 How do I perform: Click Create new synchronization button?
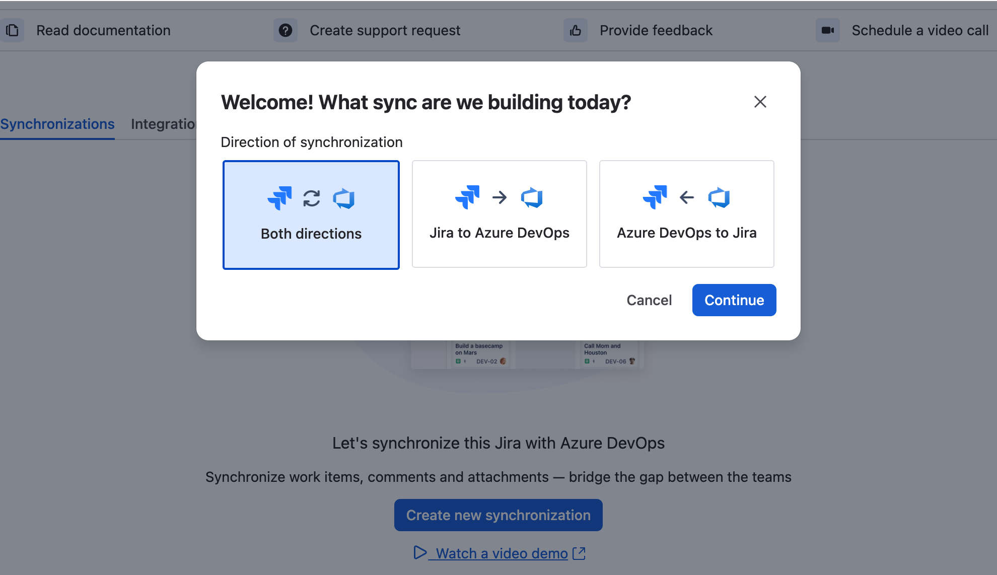coord(498,515)
